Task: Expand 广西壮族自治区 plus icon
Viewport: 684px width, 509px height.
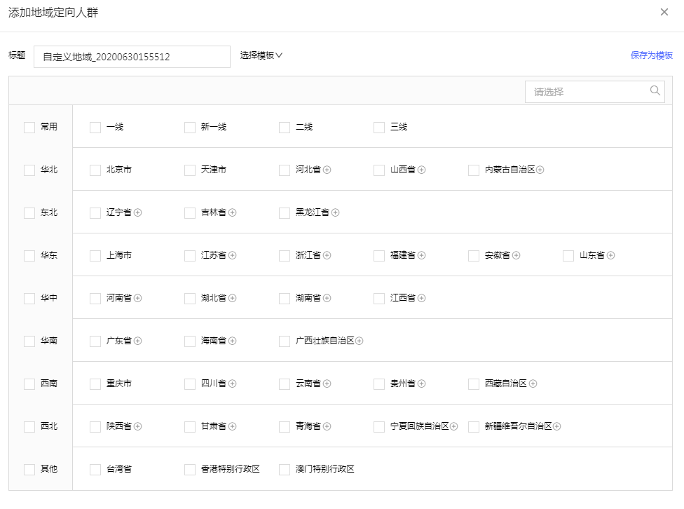Action: (359, 341)
